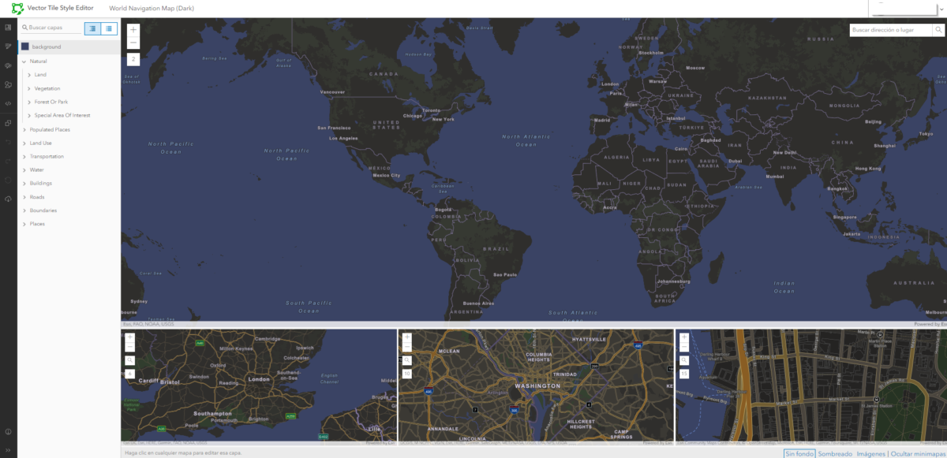Click the Imágenes background option
The height and width of the screenshot is (458, 947).
coord(872,452)
